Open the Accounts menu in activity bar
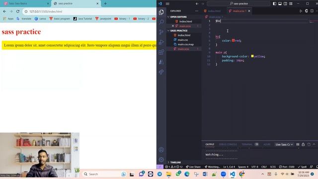 point(161,150)
